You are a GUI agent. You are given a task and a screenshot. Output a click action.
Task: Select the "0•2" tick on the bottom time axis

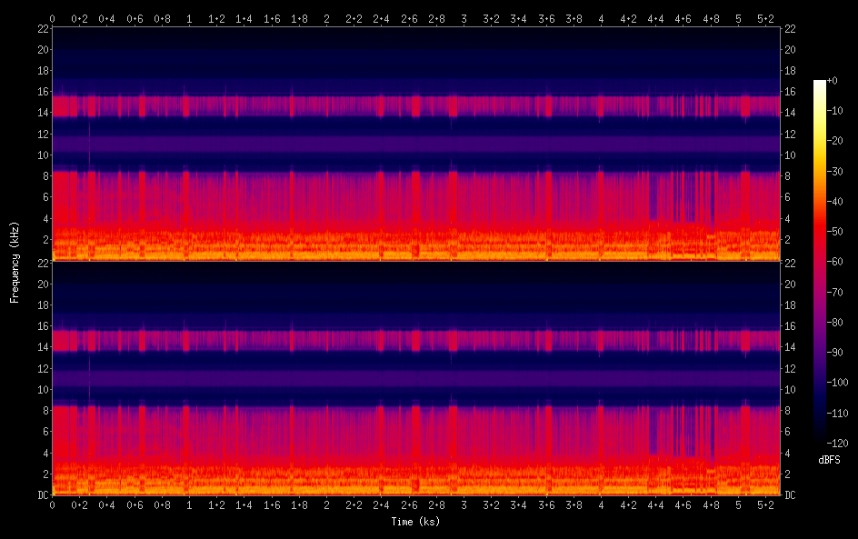pos(79,505)
